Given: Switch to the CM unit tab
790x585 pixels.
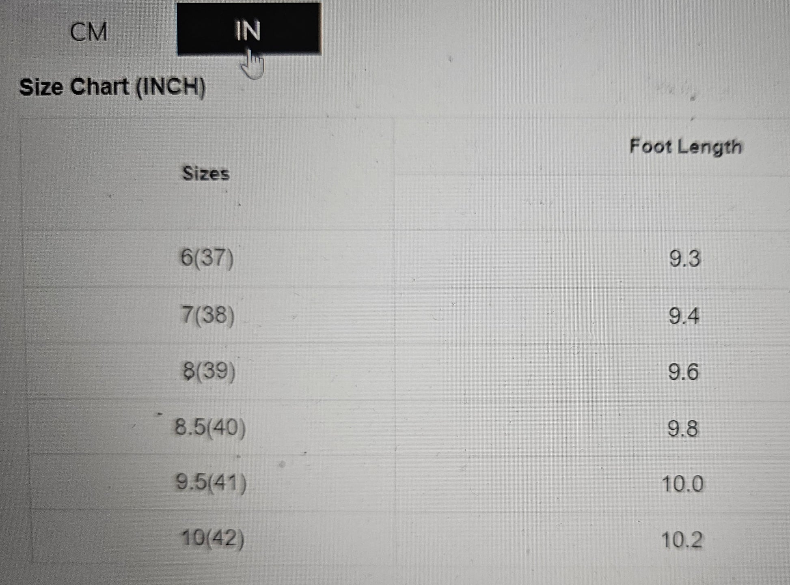Looking at the screenshot, I should tap(88, 32).
